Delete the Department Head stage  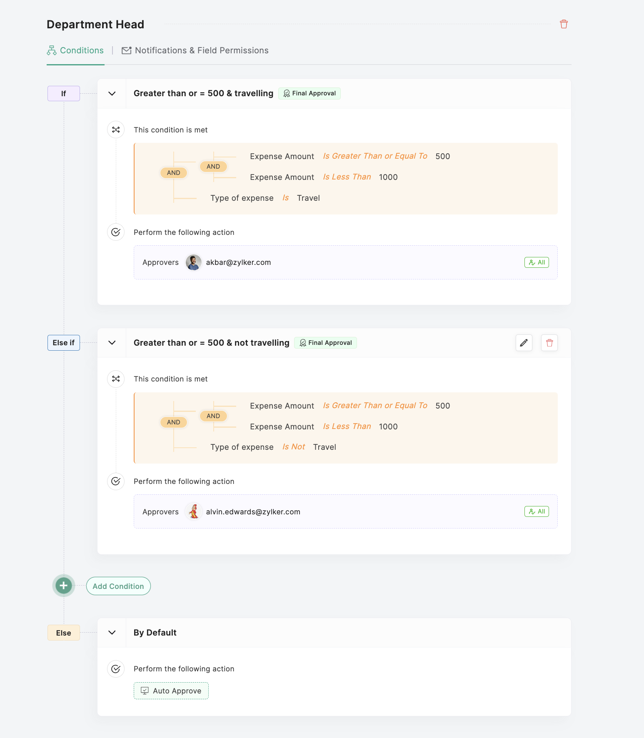(x=564, y=24)
